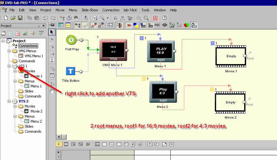Click the tree layout tool in left strip

(52, 75)
